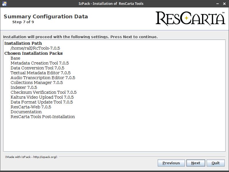Close the IzPack installer window

[x=224, y=4]
